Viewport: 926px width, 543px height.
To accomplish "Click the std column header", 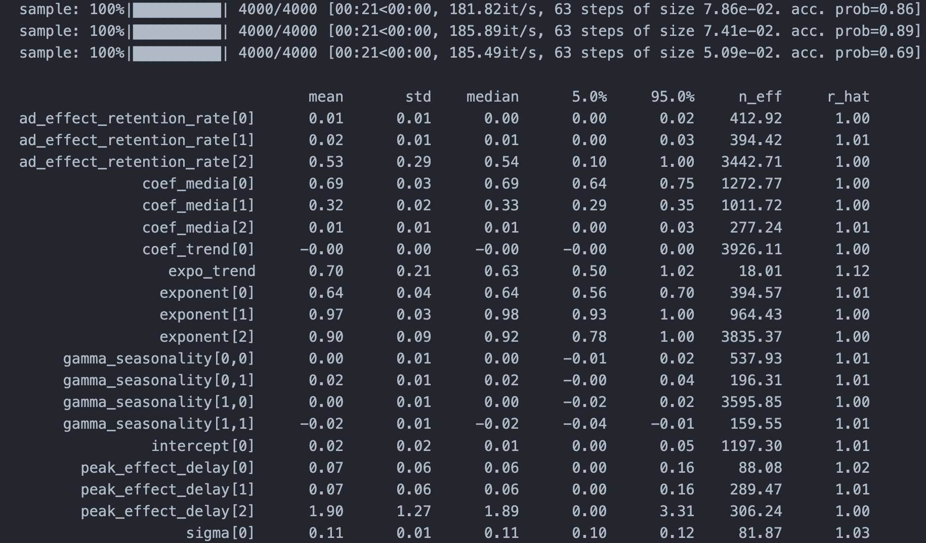I will click(x=418, y=97).
